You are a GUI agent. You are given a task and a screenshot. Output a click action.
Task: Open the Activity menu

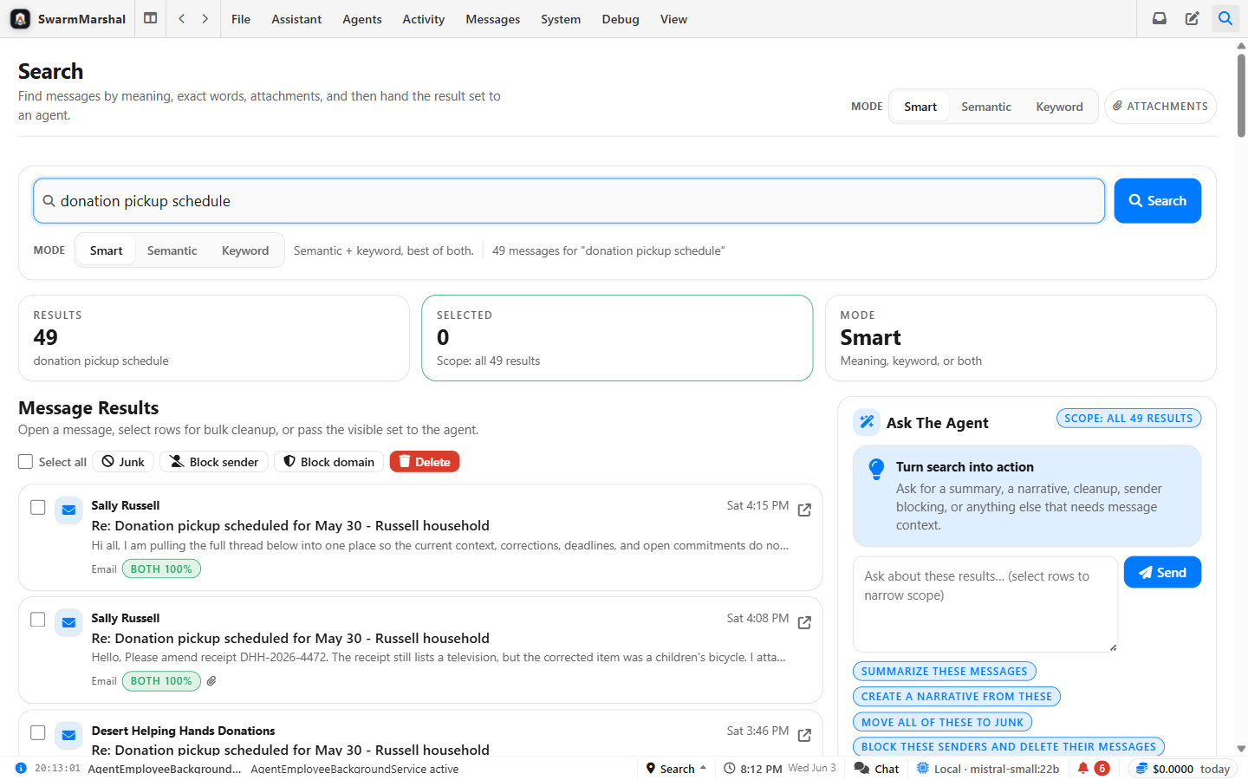click(x=424, y=19)
